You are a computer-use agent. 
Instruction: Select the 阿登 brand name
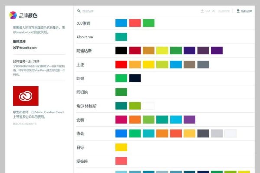(80, 78)
